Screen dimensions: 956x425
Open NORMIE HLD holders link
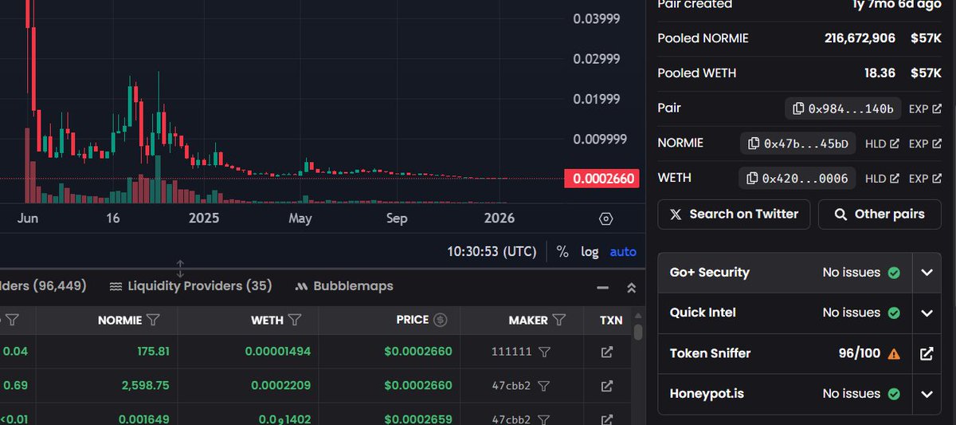tap(882, 144)
